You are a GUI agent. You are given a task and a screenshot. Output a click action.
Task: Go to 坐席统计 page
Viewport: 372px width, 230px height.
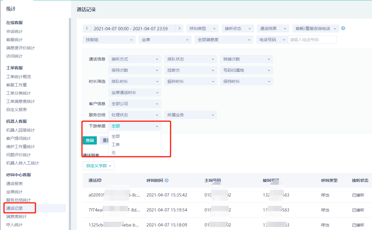pyautogui.click(x=14, y=192)
